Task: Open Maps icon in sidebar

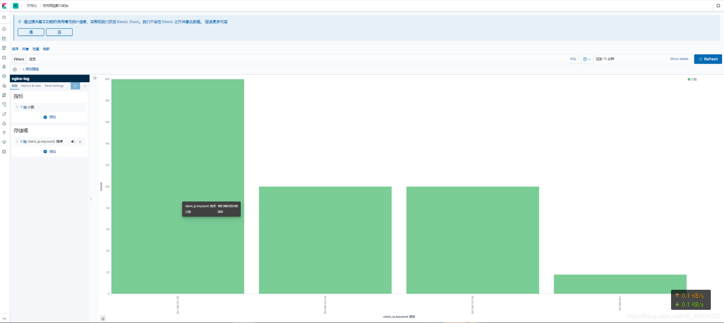Action: [4, 67]
